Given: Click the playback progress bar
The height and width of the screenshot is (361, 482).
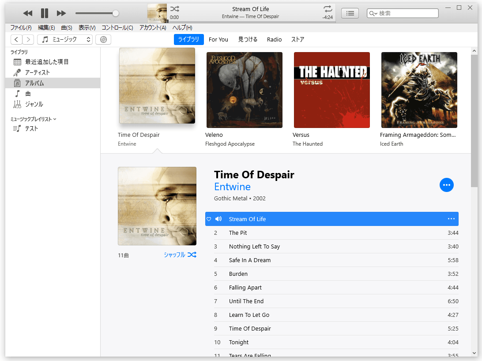Looking at the screenshot, I should (x=251, y=22).
